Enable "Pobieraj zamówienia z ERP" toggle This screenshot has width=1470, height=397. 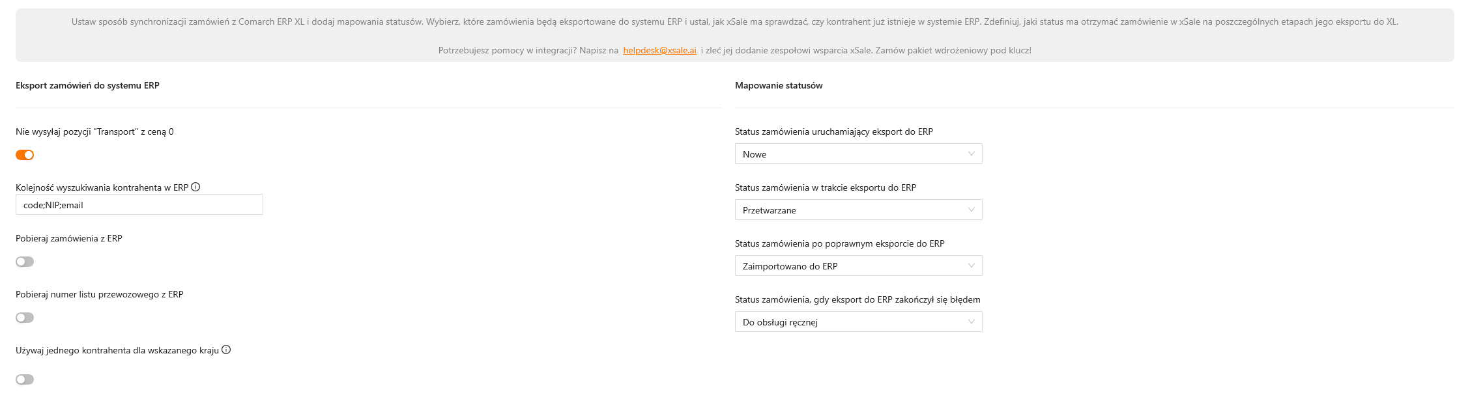pyautogui.click(x=25, y=262)
